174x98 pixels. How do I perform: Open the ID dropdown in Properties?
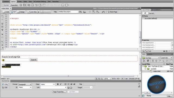[25, 87]
